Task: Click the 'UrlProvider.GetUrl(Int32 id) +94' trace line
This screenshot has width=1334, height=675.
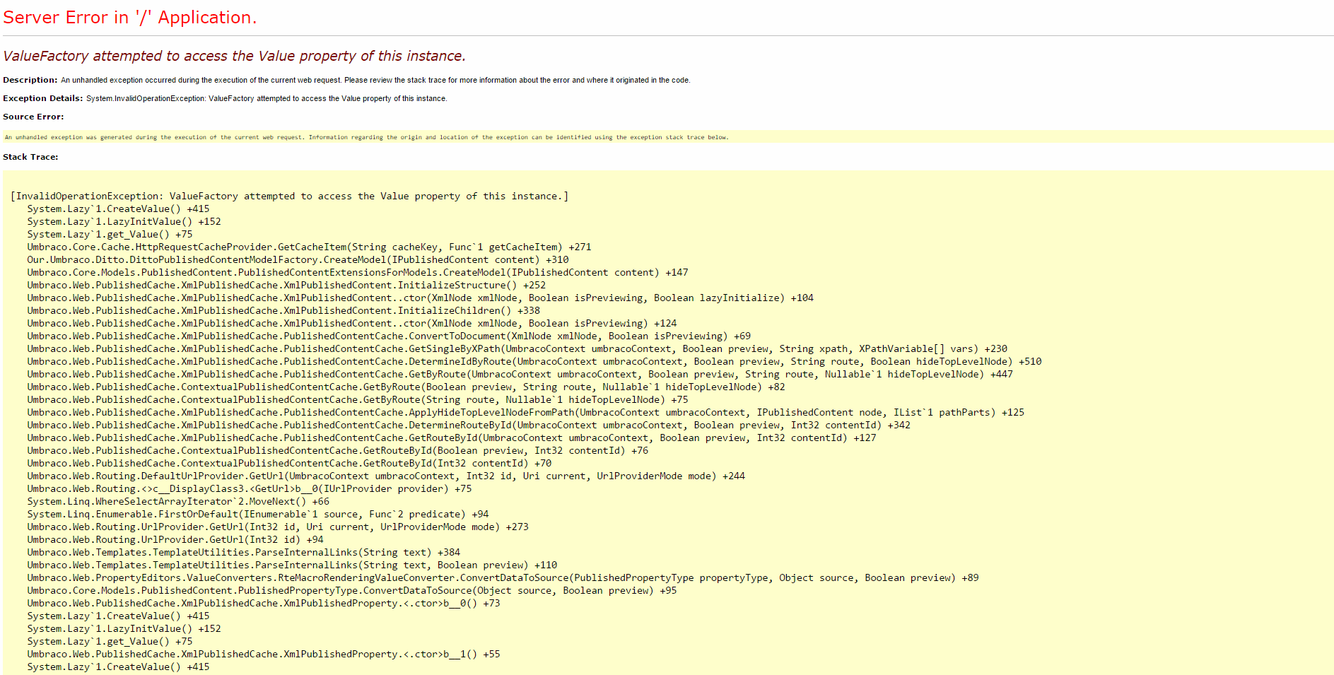Action: click(x=175, y=540)
